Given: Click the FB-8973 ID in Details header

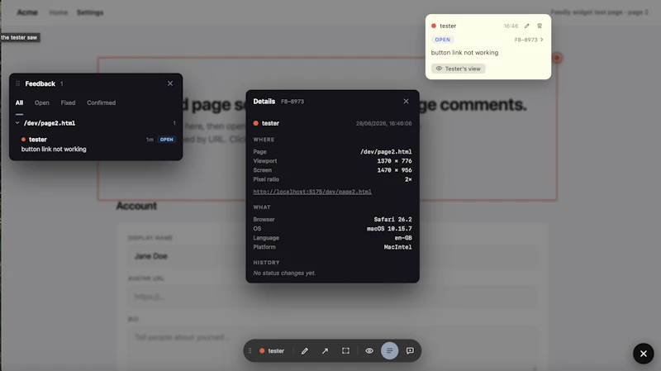Looking at the screenshot, I should click(292, 102).
